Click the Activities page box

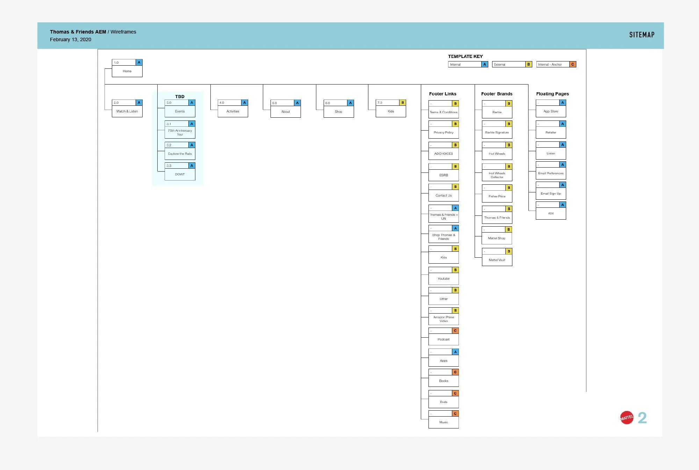pyautogui.click(x=233, y=111)
